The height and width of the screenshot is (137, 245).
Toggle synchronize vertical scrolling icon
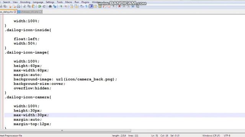(x=72, y=6)
